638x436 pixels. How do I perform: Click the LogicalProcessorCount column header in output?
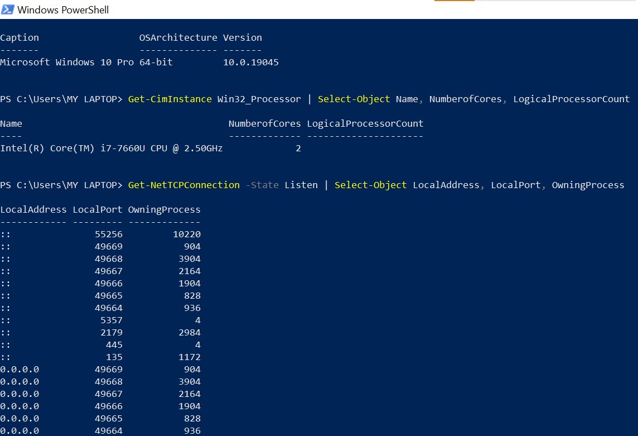(365, 123)
